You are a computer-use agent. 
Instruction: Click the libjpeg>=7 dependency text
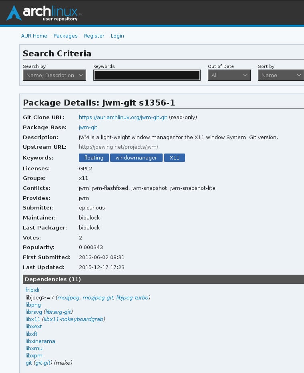(x=40, y=297)
